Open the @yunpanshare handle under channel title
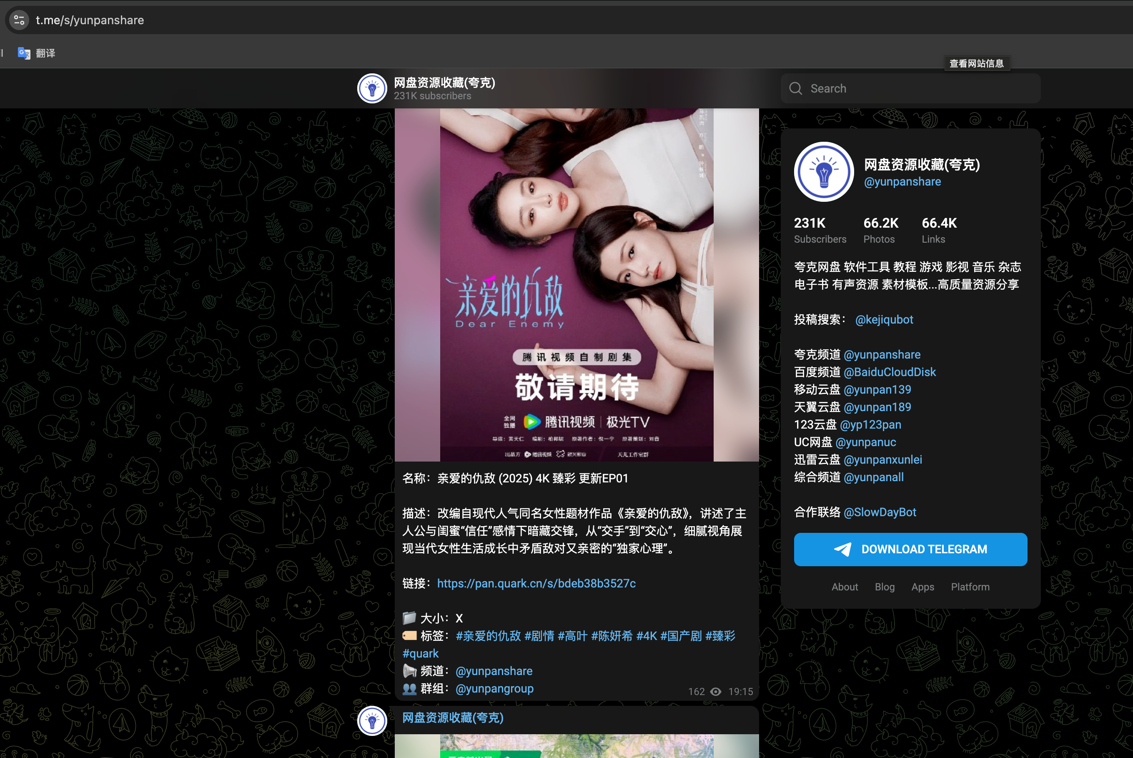1133x758 pixels. 902,182
